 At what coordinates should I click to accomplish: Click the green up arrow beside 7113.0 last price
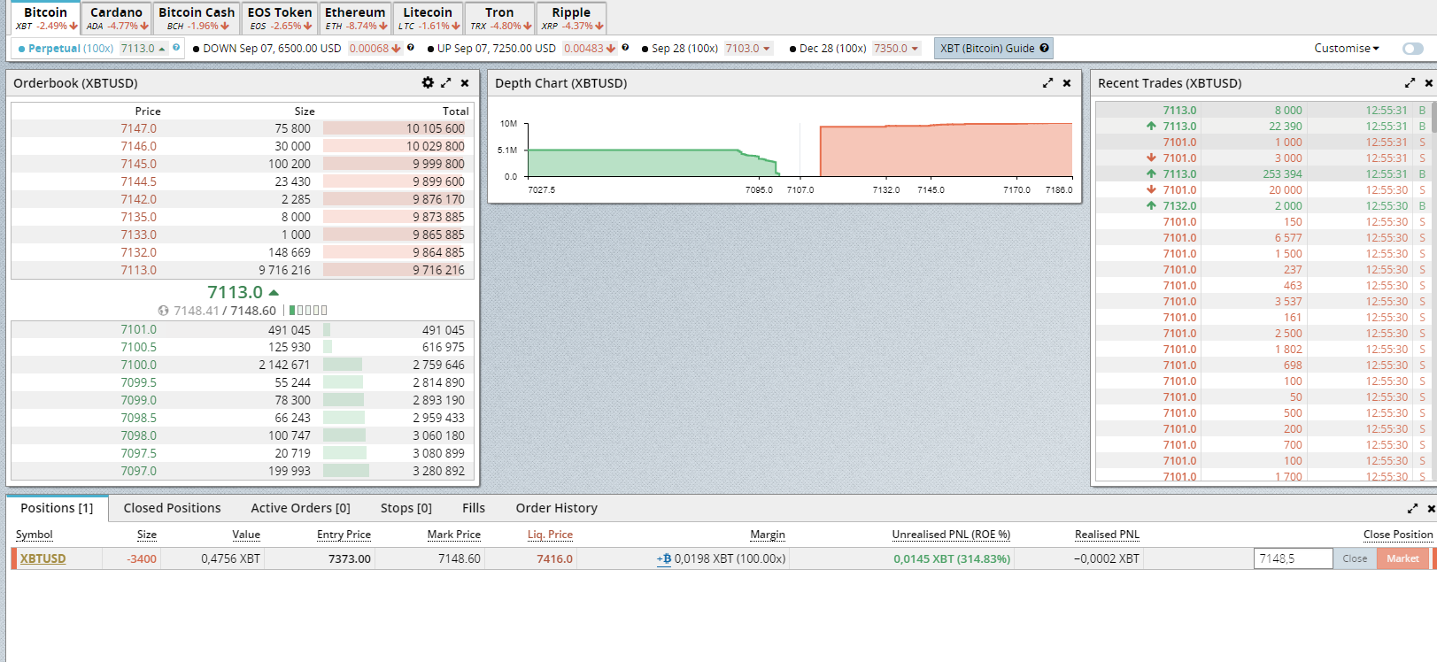274,292
